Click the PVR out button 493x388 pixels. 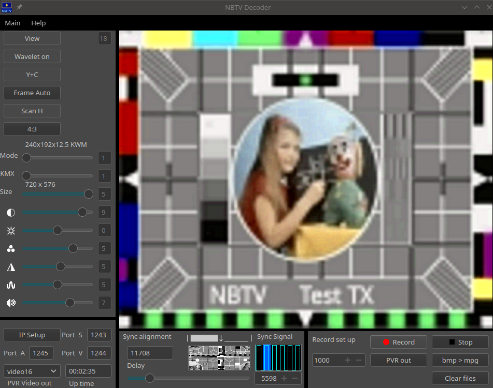[398, 360]
